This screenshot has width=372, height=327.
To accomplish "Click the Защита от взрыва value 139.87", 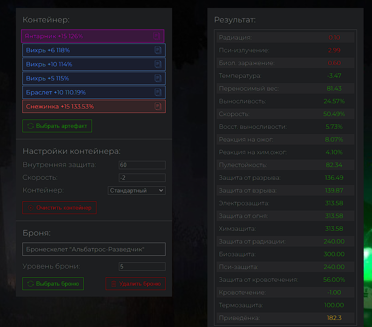I will coord(334,190).
